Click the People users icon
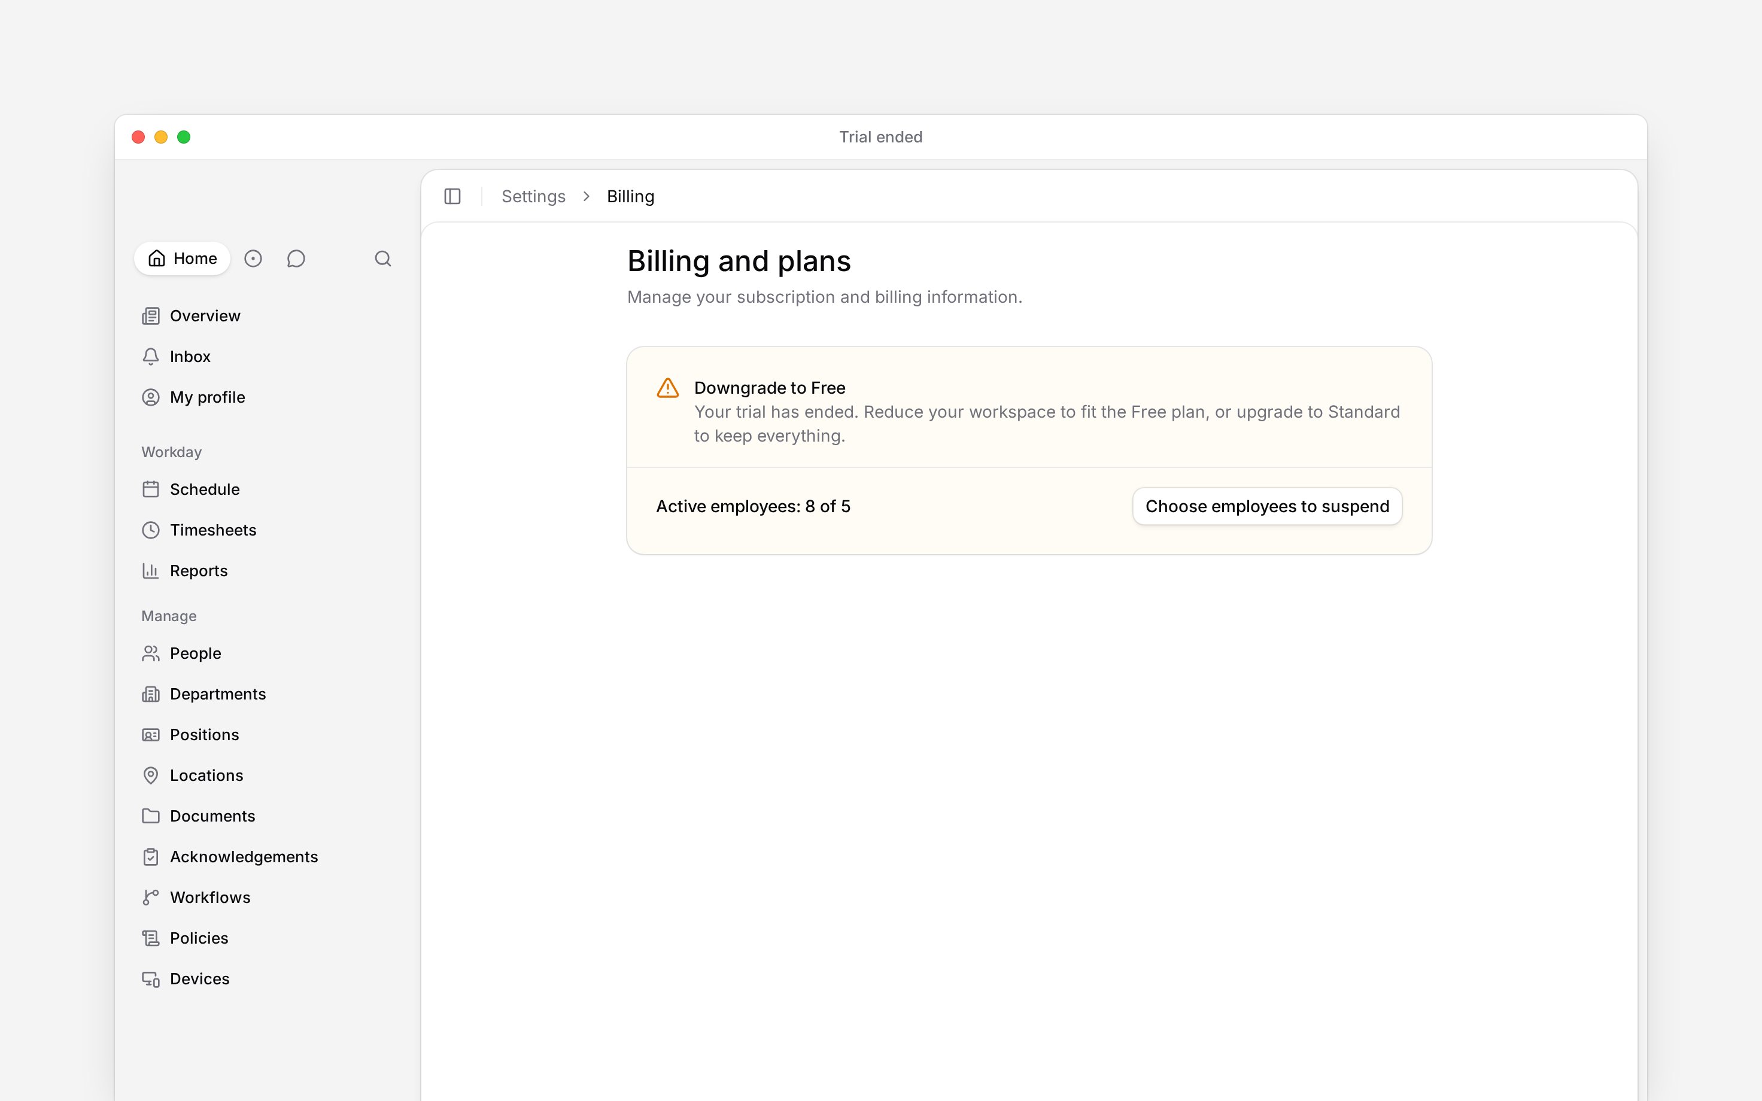The height and width of the screenshot is (1101, 1762). point(151,653)
